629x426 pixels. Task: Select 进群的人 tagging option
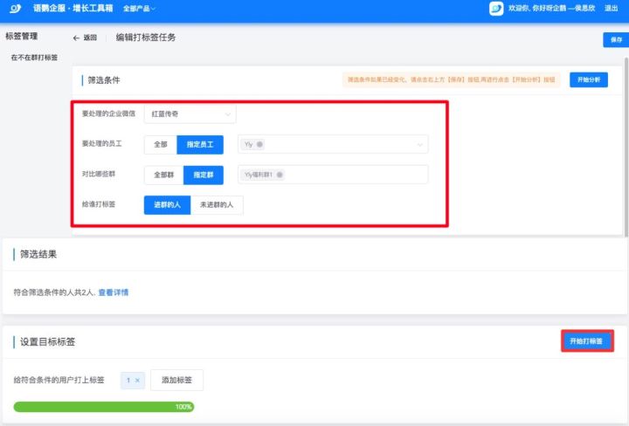pyautogui.click(x=167, y=205)
